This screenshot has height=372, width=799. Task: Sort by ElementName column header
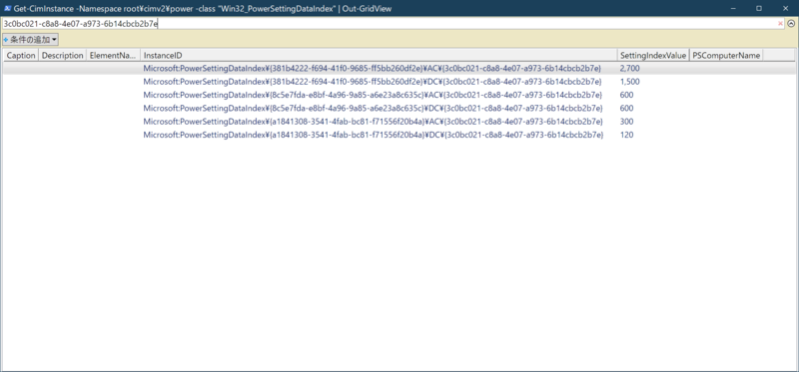113,56
